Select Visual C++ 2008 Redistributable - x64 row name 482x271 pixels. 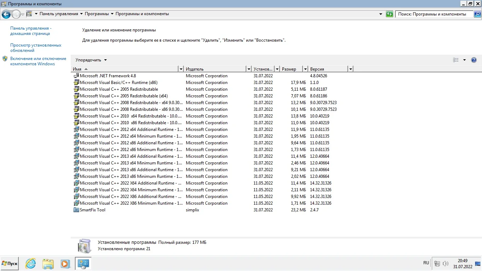pos(131,103)
